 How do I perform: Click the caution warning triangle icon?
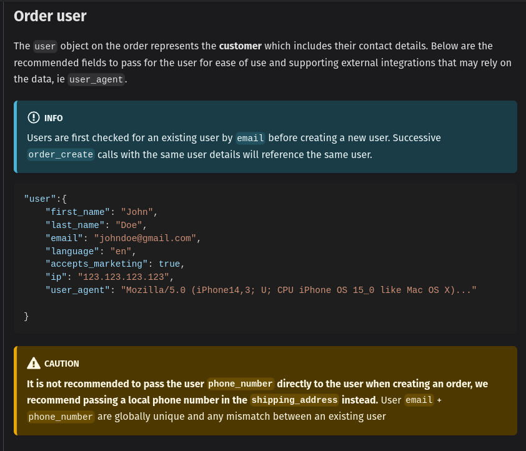pyautogui.click(x=34, y=364)
